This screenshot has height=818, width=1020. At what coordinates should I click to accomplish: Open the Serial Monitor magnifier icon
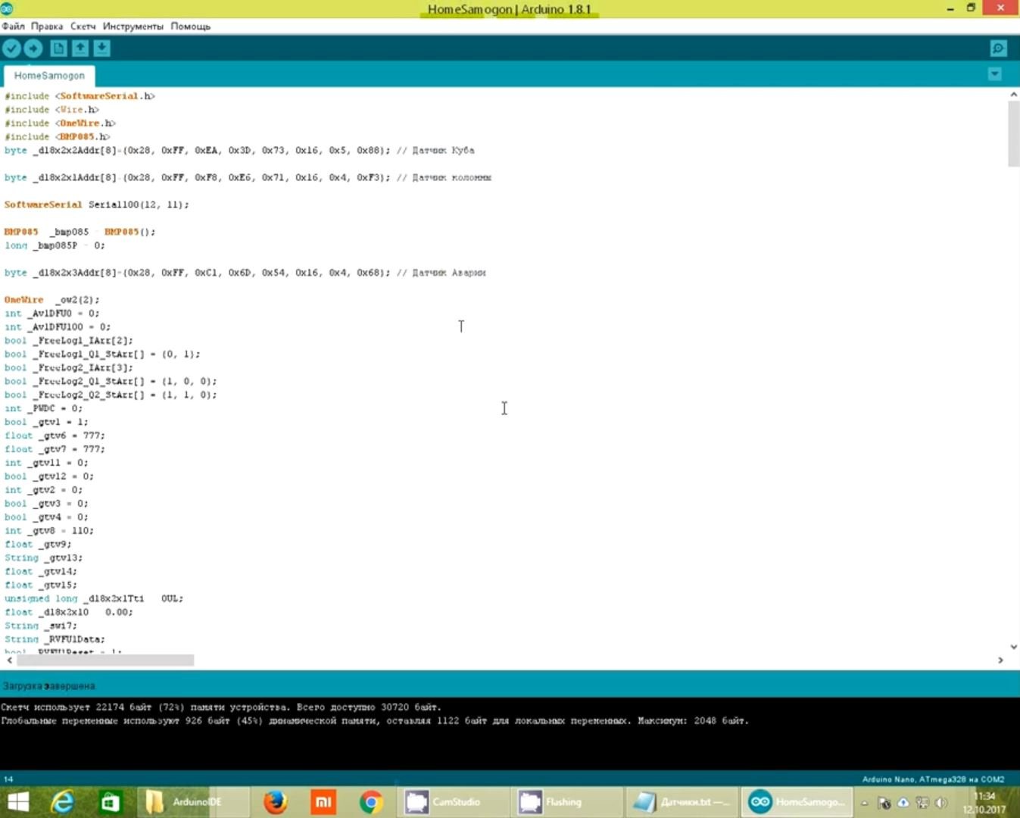pos(999,48)
